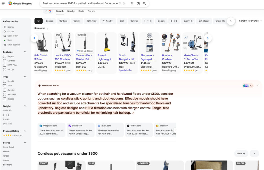
Task: Switch to the Deals tab
Action: [81, 11]
